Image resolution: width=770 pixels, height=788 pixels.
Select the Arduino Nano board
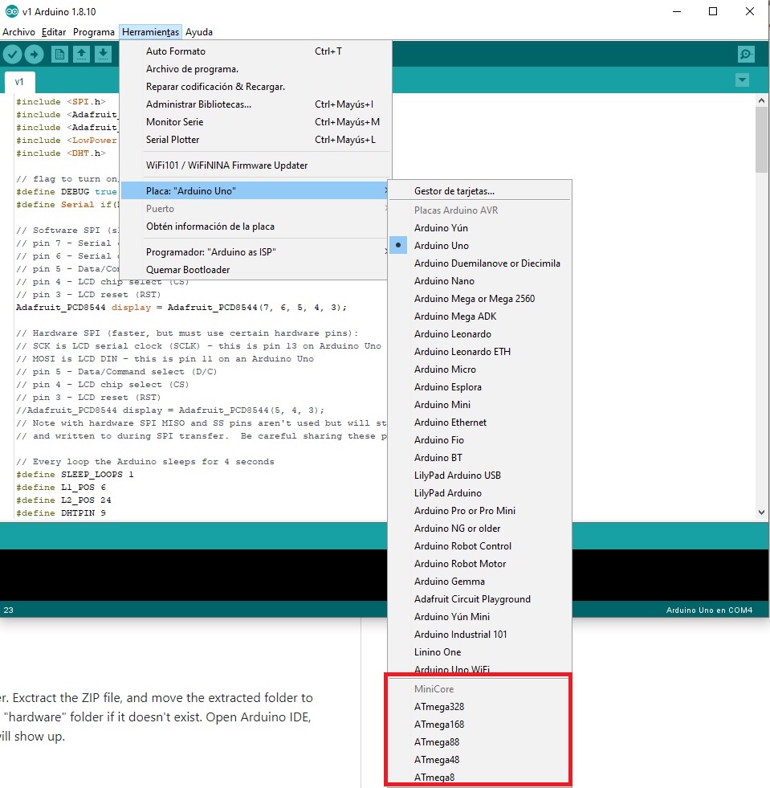coord(480,280)
